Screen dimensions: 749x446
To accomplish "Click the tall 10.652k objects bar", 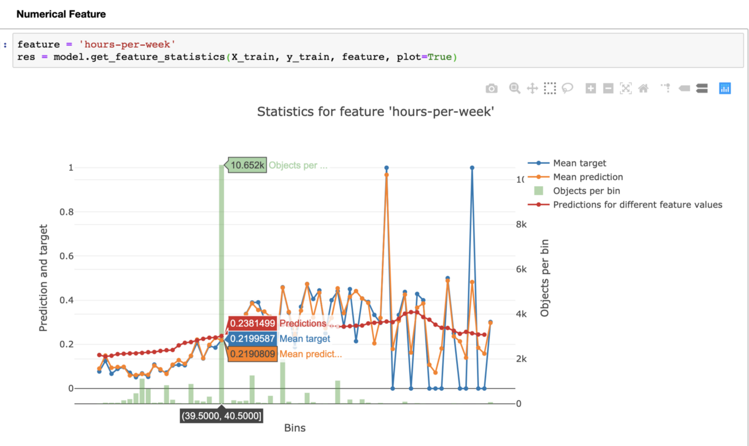I will [221, 284].
